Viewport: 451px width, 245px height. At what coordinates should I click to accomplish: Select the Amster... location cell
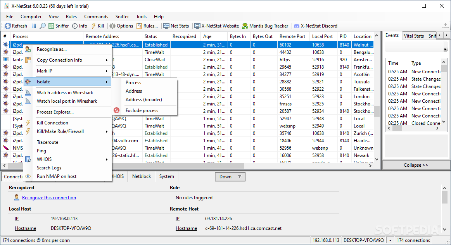(x=363, y=60)
